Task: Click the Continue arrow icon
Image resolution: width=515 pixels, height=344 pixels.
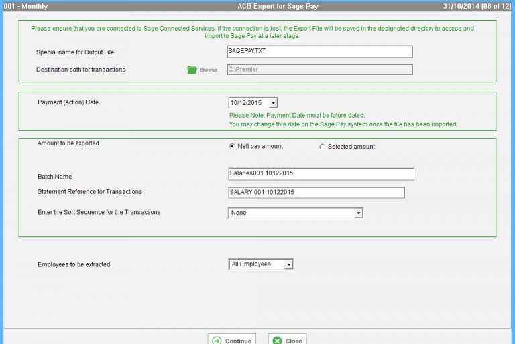Action: point(217,341)
